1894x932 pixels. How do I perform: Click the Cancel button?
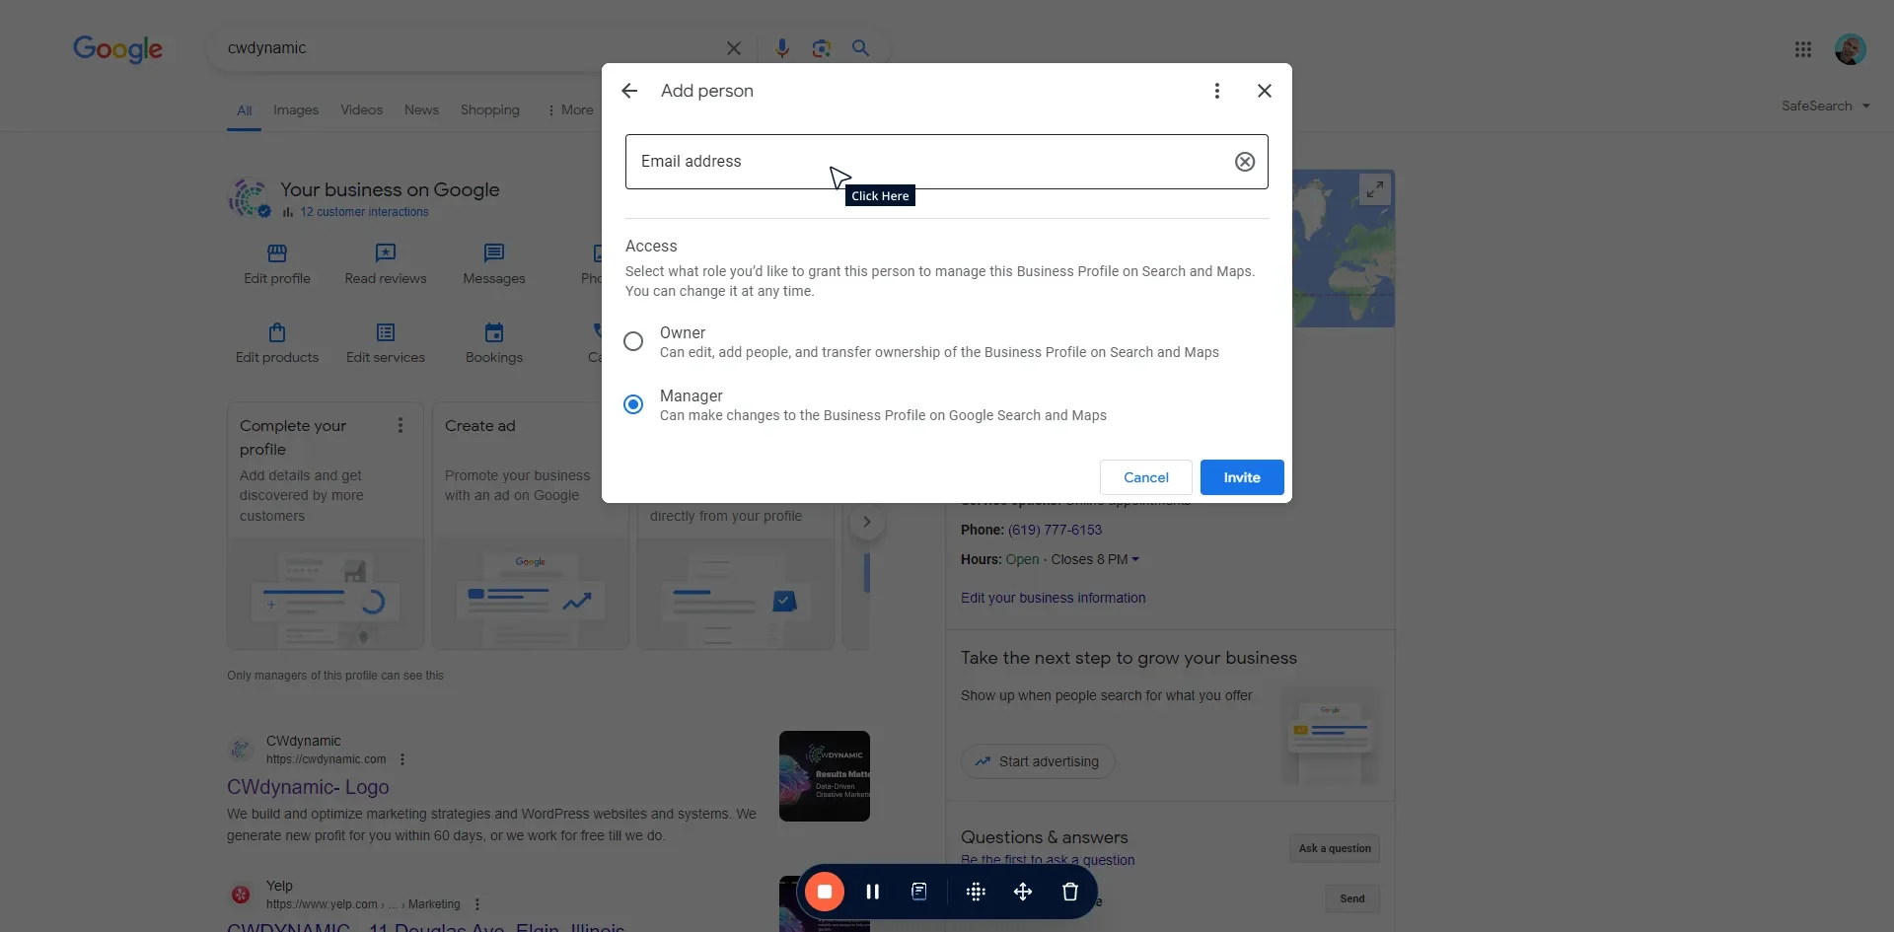1145,477
